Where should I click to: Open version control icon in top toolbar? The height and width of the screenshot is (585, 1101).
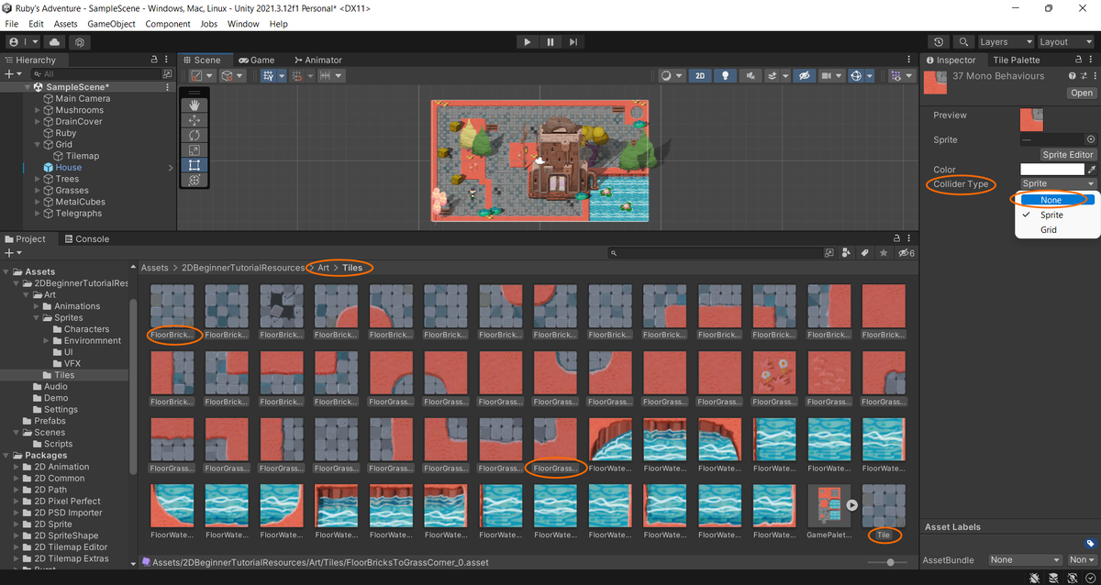[x=81, y=42]
